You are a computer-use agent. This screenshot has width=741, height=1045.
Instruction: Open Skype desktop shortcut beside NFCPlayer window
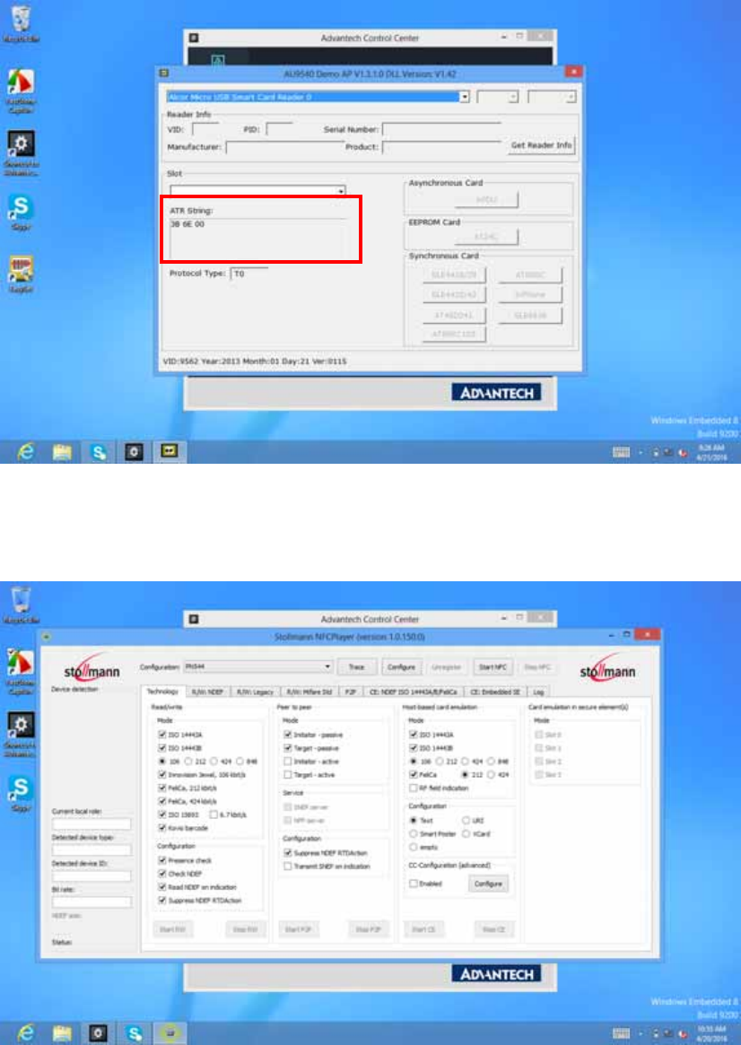click(x=22, y=793)
